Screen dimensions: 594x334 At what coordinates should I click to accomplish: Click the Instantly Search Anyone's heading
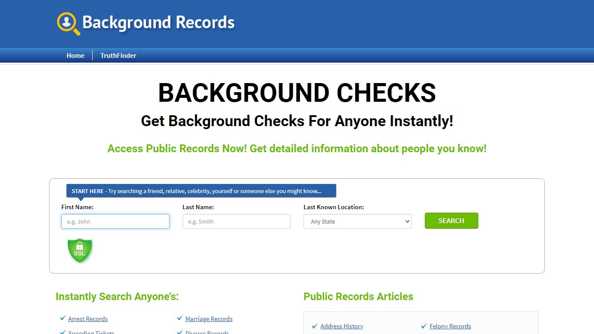(x=117, y=297)
